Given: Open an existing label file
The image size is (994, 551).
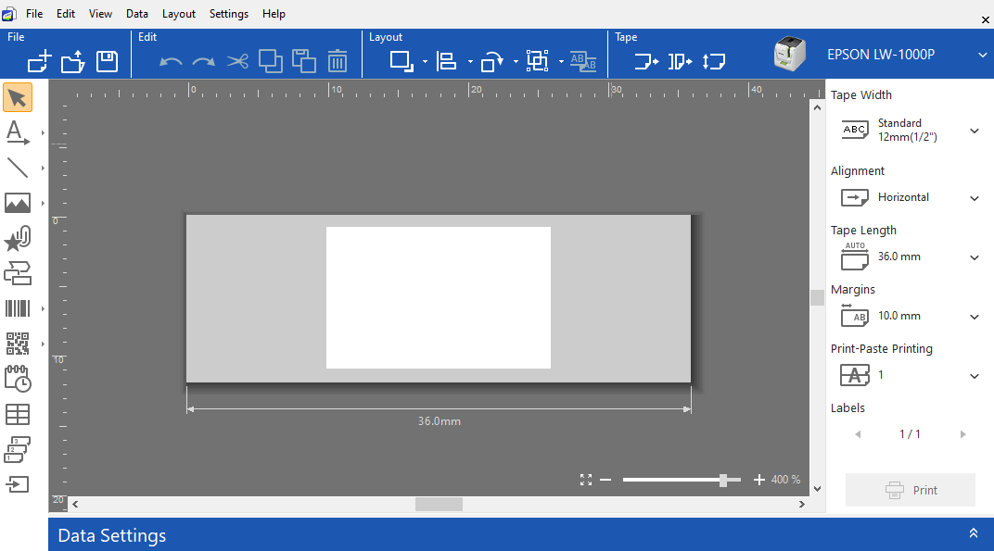Looking at the screenshot, I should 73,61.
